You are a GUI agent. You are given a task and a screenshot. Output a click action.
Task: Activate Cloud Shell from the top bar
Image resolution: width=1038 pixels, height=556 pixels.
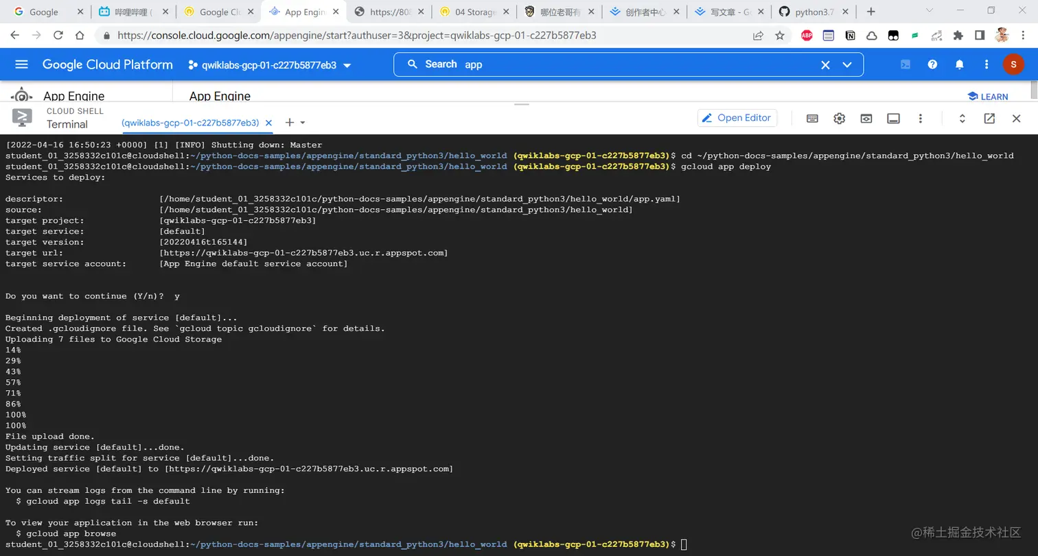[x=906, y=64]
